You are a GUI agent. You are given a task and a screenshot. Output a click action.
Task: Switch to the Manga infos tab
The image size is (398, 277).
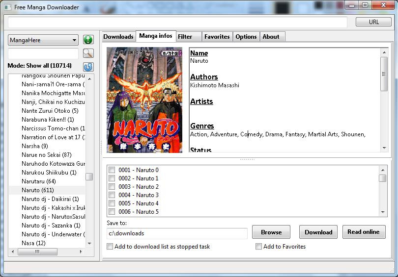tap(156, 36)
